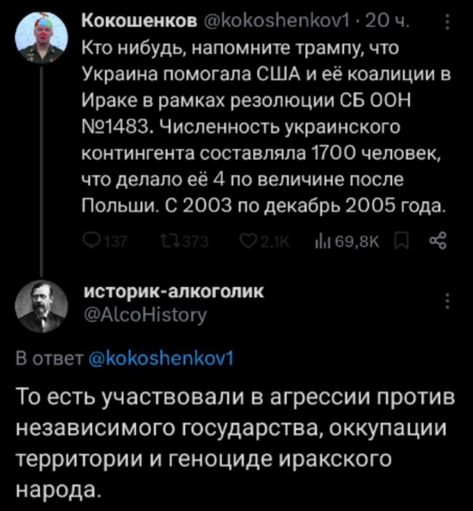
Task: Open the tweet text about Украина and Ирак
Action: (263, 127)
